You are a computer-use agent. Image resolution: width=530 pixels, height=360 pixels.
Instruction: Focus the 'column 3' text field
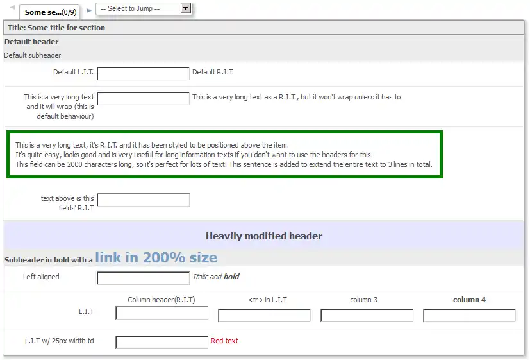(x=367, y=316)
